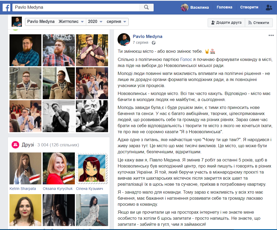This screenshot has height=230, width=277.
Task: Click in the search field
Action: tap(76, 7)
